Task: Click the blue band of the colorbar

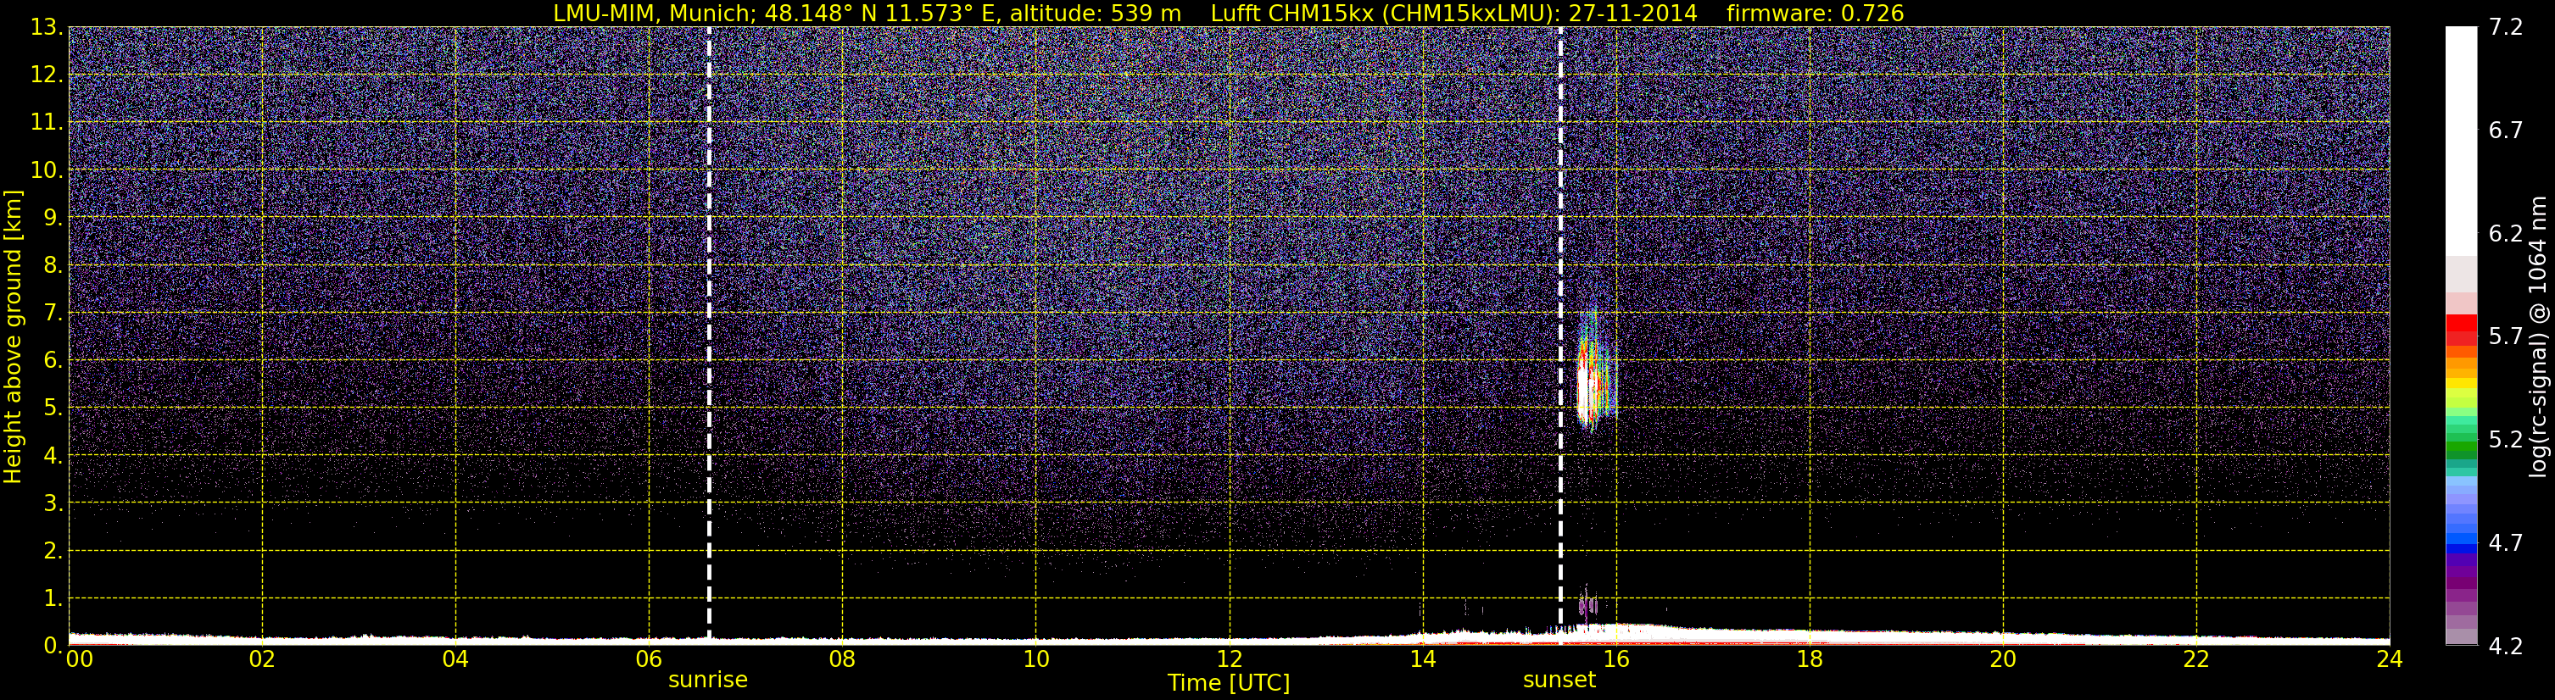Action: click(2461, 542)
